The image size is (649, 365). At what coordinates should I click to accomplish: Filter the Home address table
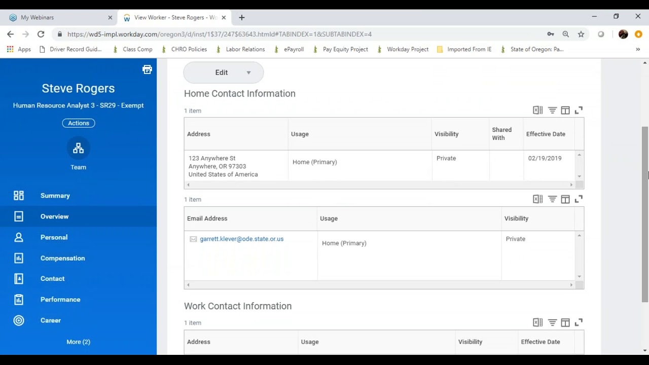coord(552,110)
